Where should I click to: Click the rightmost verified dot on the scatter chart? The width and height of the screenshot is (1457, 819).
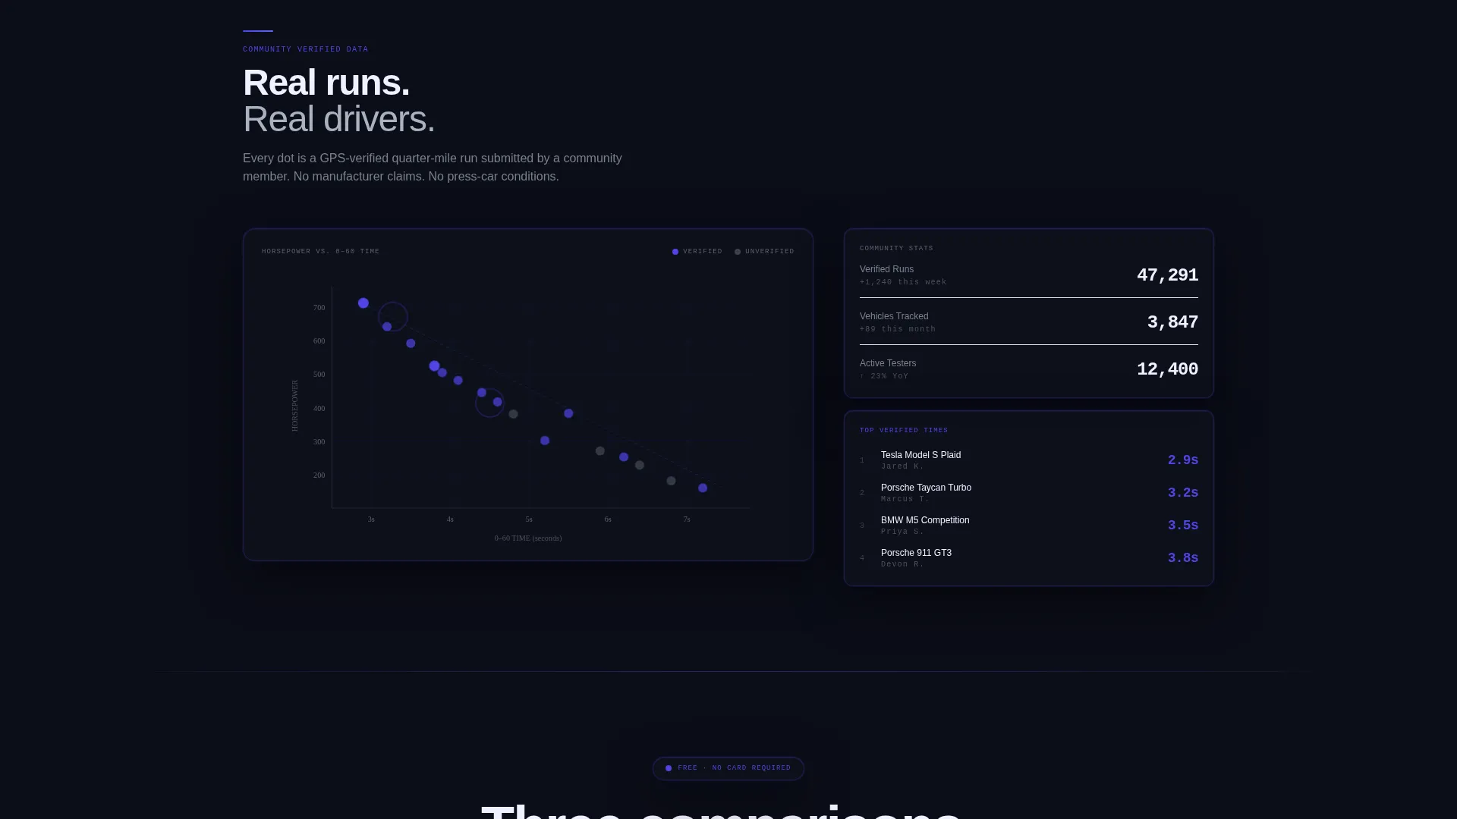703,488
